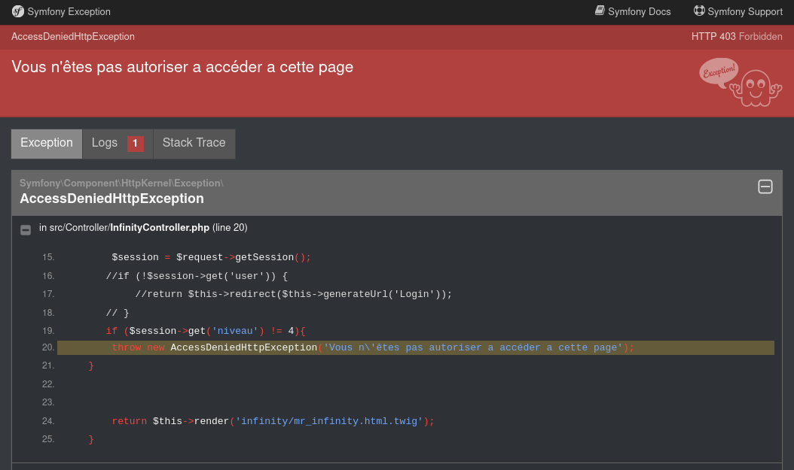The width and height of the screenshot is (794, 470).
Task: Click the French error message heading
Action: pos(181,67)
